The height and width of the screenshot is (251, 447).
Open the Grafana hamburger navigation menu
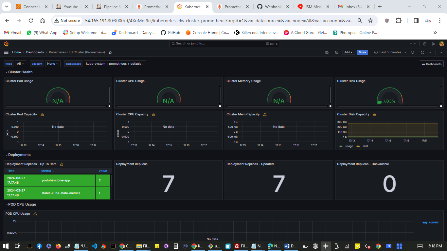6,52
